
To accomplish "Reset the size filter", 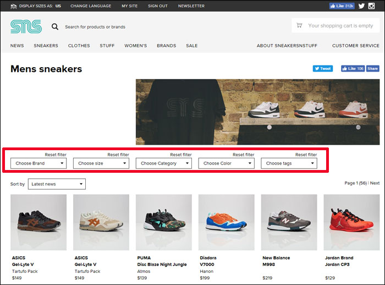I will [x=118, y=155].
